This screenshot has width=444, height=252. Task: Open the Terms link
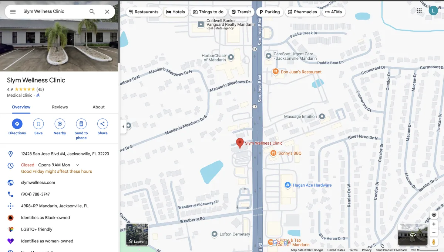click(x=354, y=250)
